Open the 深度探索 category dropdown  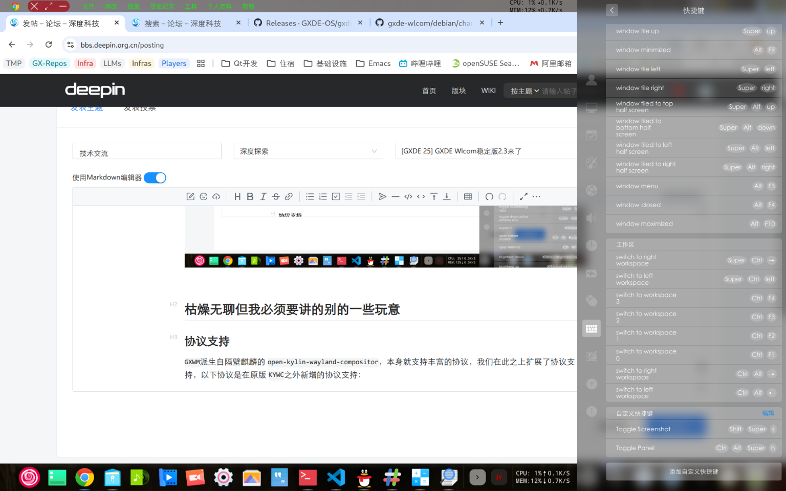(x=309, y=151)
